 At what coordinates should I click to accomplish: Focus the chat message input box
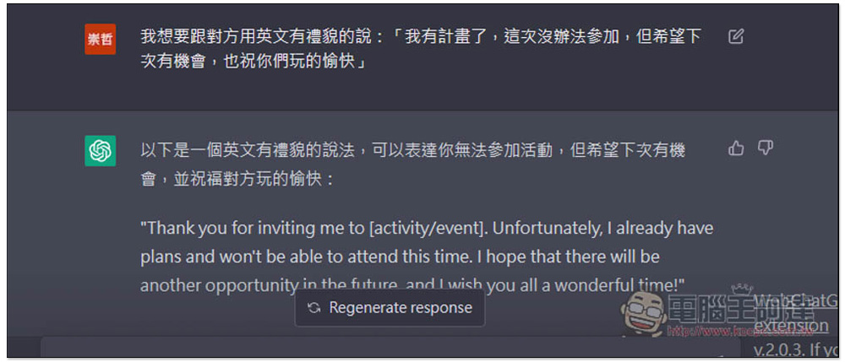[380, 349]
